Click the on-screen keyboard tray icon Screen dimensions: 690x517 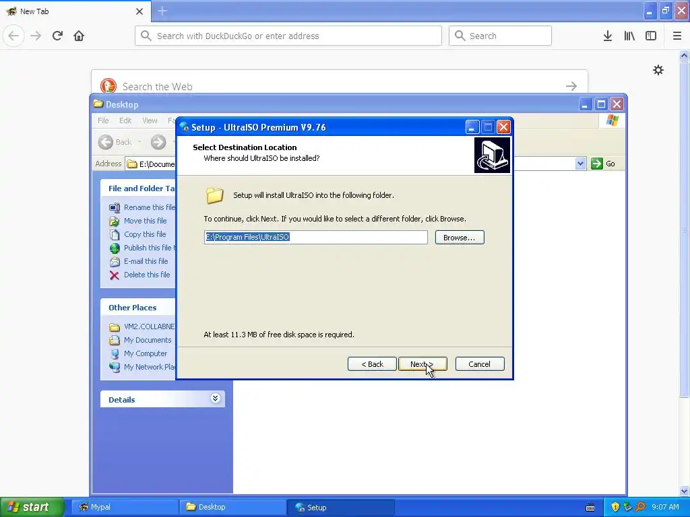tap(590, 508)
